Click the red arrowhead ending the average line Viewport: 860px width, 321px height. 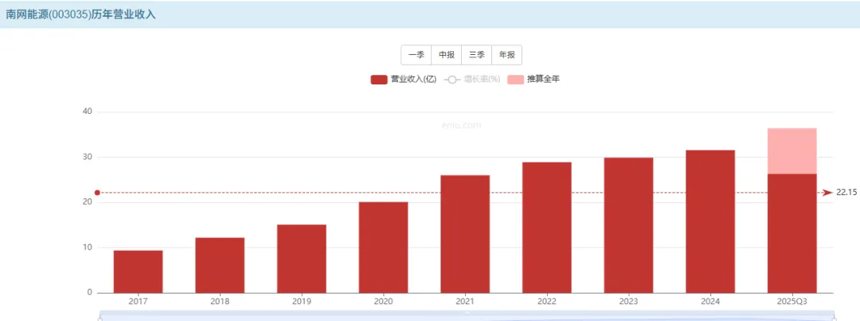point(827,193)
